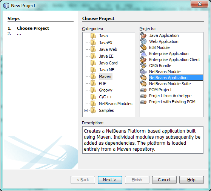Select Web Application project type
The width and height of the screenshot is (211, 191).
tap(164, 41)
